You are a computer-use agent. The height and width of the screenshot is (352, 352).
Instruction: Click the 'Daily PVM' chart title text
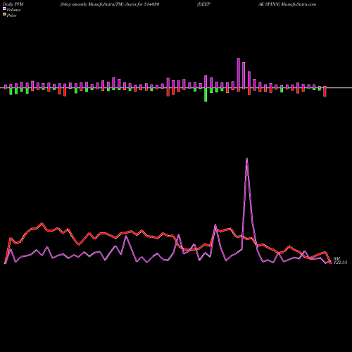point(13,4)
